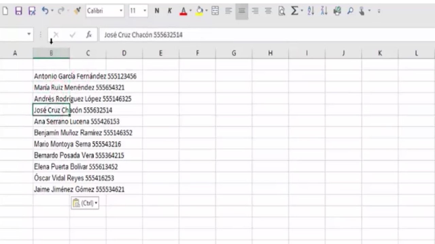The height and width of the screenshot is (244, 435).
Task: Save the workbook with the Save icon
Action: pyautogui.click(x=19, y=11)
